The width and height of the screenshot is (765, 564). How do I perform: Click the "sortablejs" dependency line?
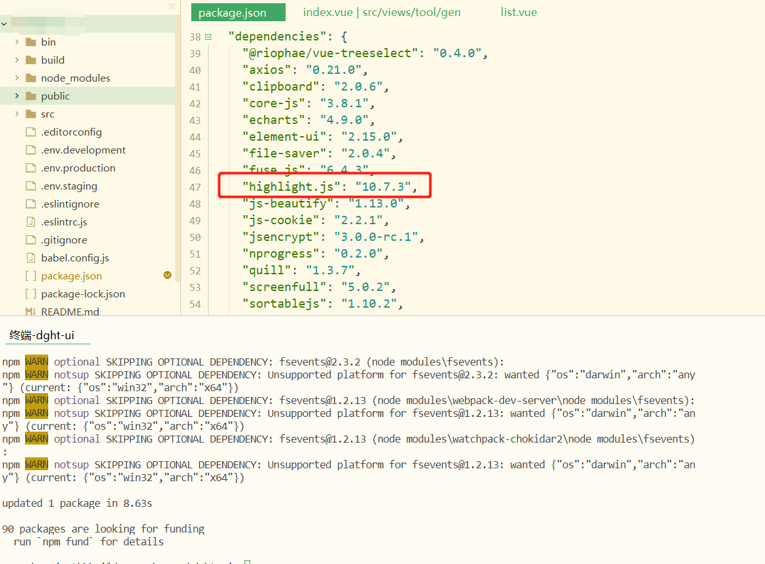point(323,304)
